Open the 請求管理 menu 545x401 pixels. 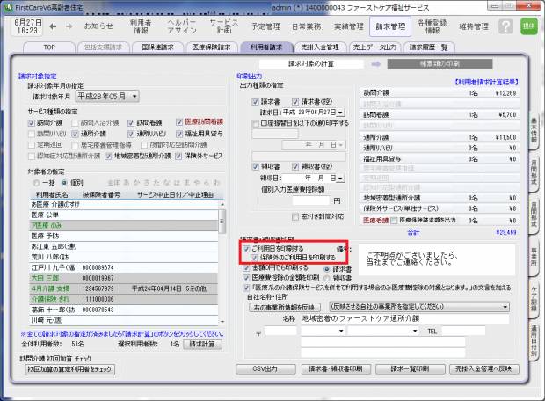click(389, 26)
